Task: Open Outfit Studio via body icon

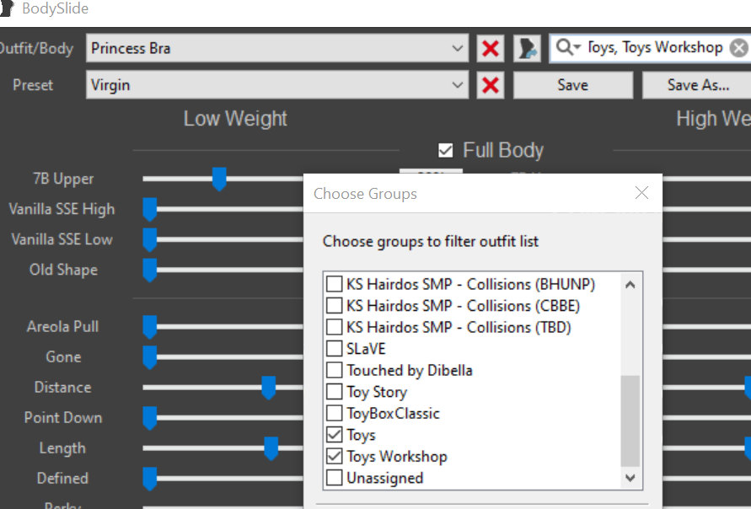Action: click(x=527, y=48)
